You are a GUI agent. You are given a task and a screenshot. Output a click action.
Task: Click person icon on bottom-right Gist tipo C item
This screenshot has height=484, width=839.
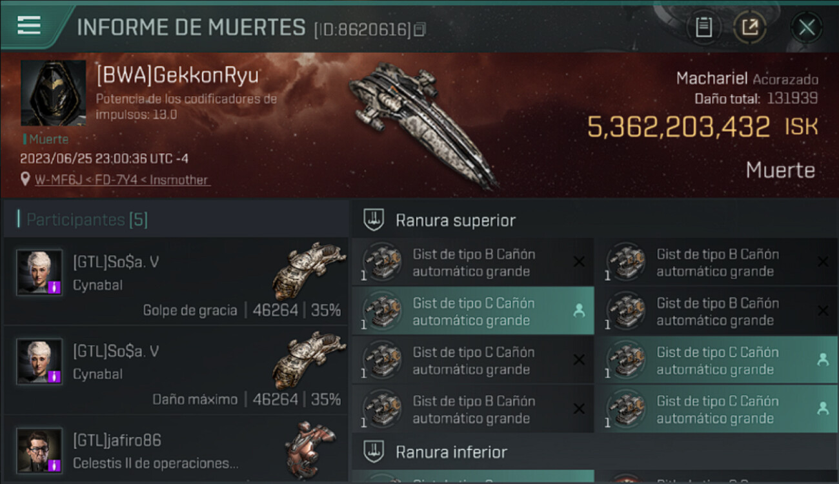click(823, 409)
